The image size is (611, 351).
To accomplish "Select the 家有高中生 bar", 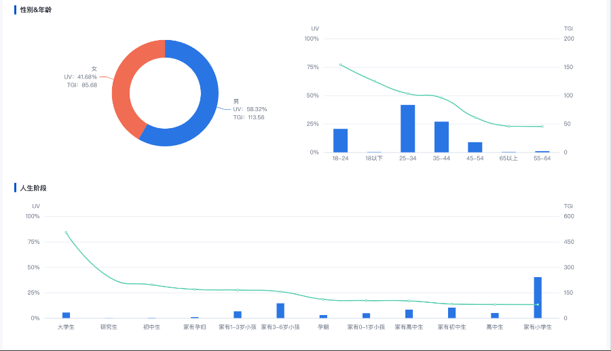I will pyautogui.click(x=409, y=314).
